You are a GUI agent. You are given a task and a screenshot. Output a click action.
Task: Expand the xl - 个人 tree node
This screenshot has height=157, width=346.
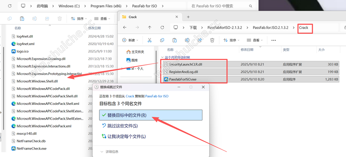(123, 68)
